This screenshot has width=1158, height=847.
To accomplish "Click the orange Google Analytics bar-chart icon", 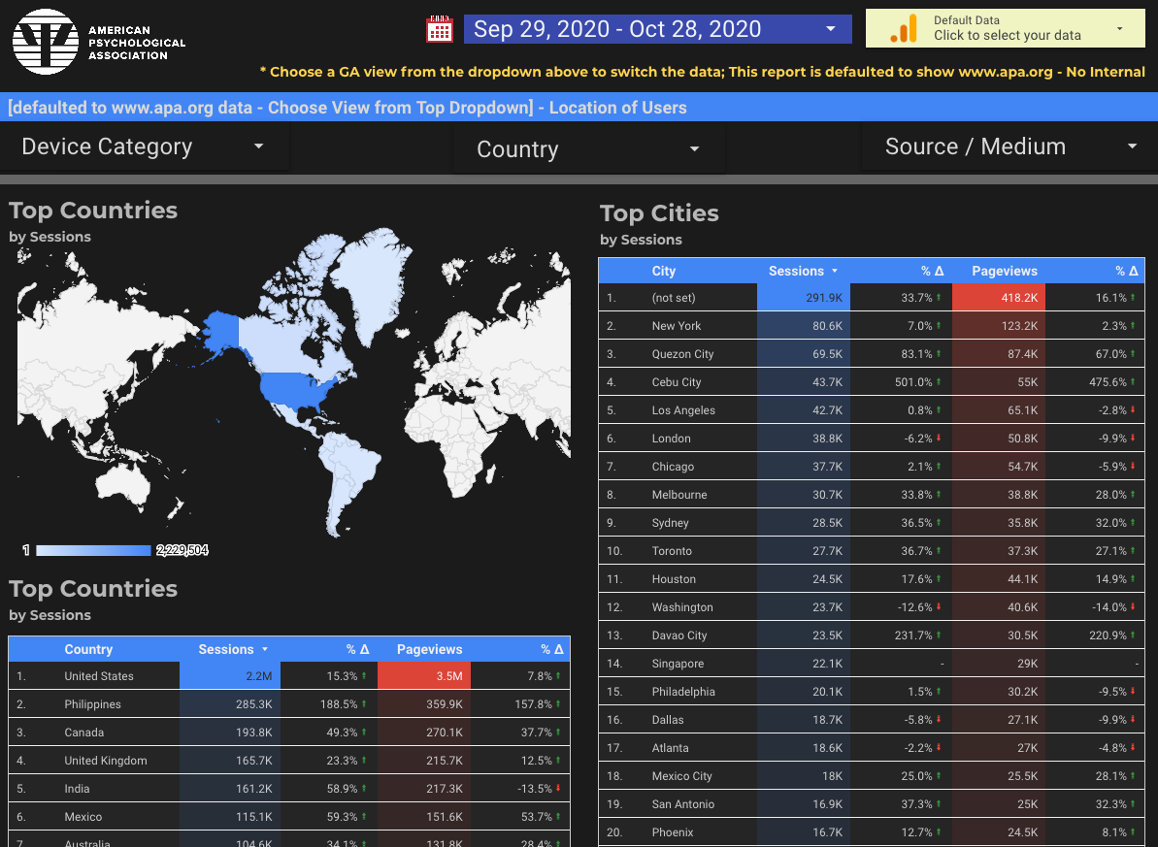I will (x=904, y=29).
